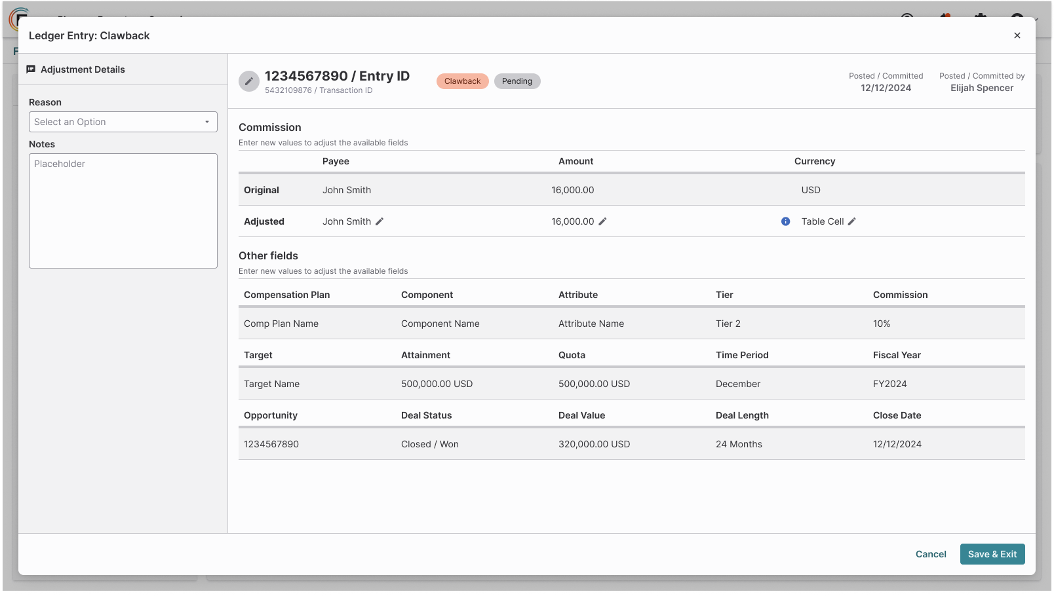Click the Attribute Name cell
This screenshot has width=1054, height=596.
(x=591, y=324)
